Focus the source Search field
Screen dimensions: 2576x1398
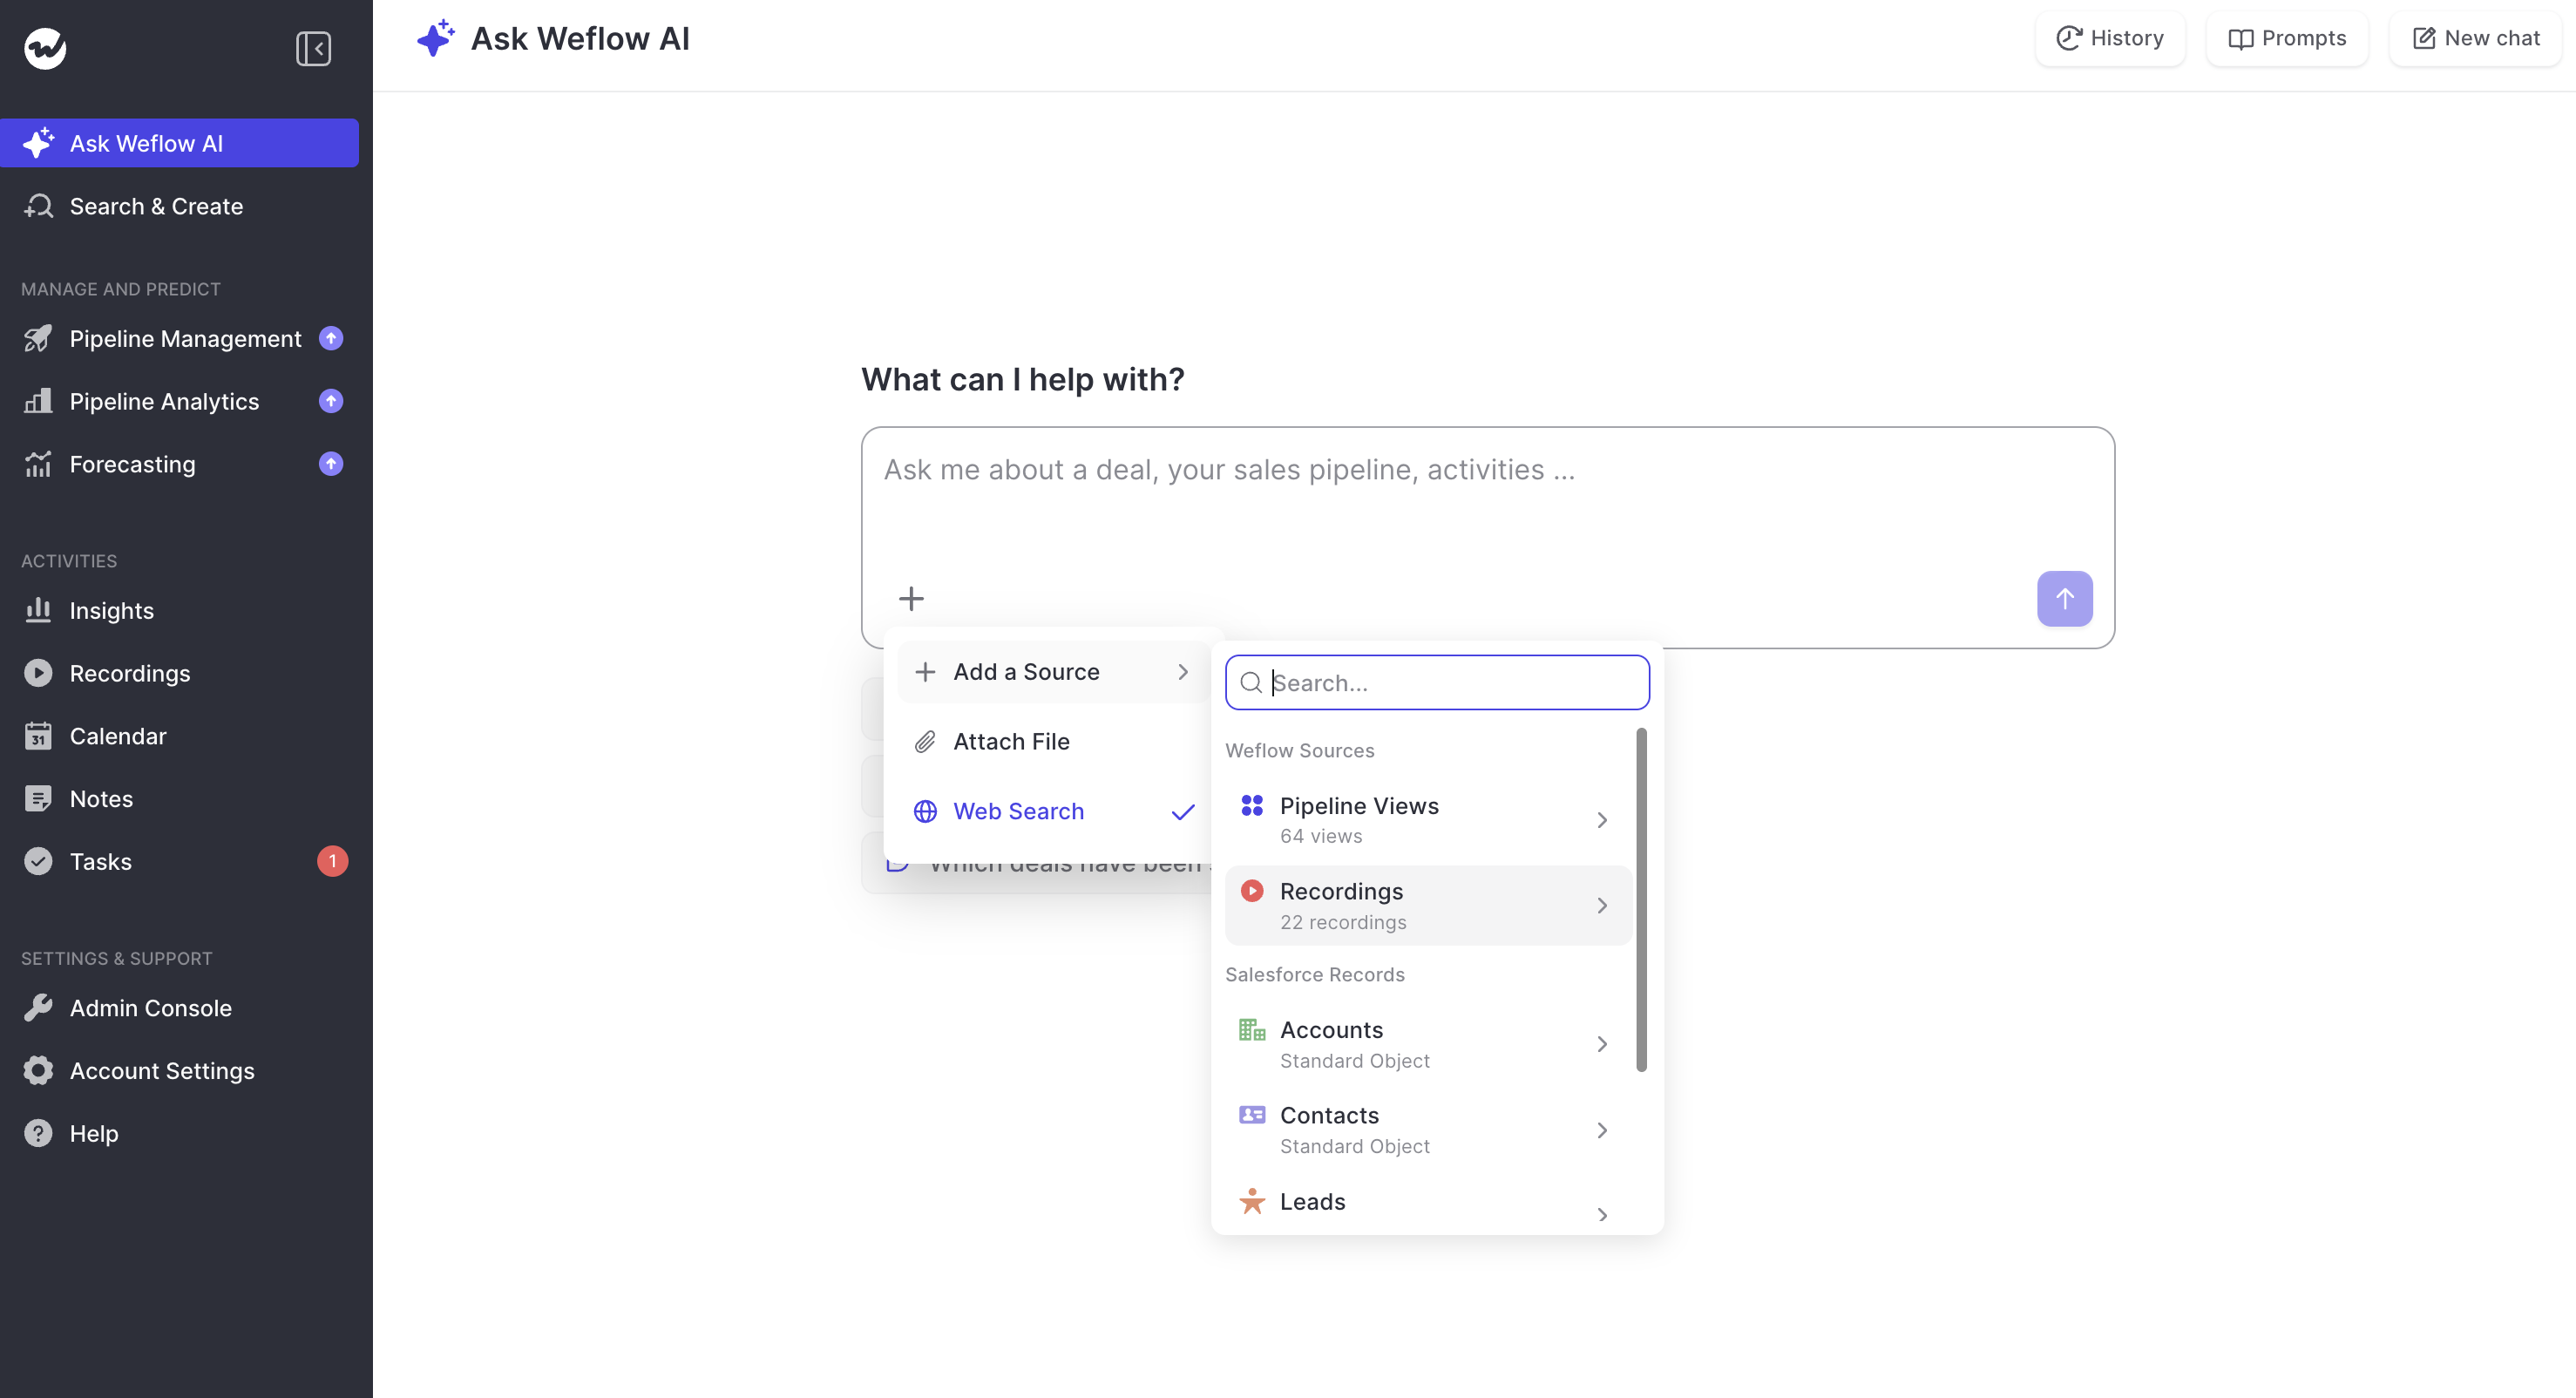(1437, 683)
